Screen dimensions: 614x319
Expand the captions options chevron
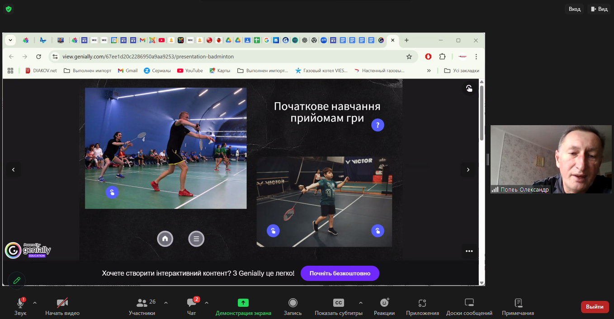360,303
